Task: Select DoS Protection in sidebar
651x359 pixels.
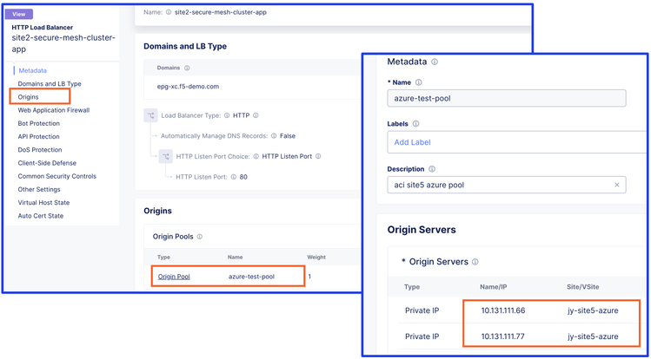Action: (x=40, y=149)
